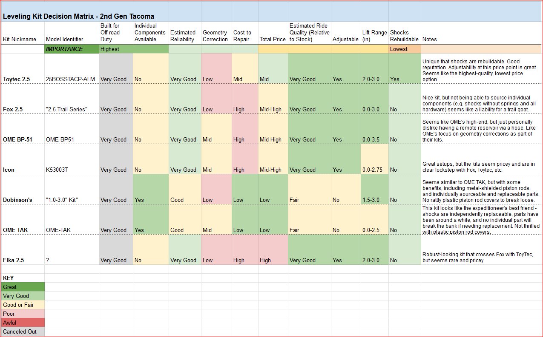Click Toytec's Shocks Rebuildable "Yes" cell
The height and width of the screenshot is (337, 543).
click(405, 68)
